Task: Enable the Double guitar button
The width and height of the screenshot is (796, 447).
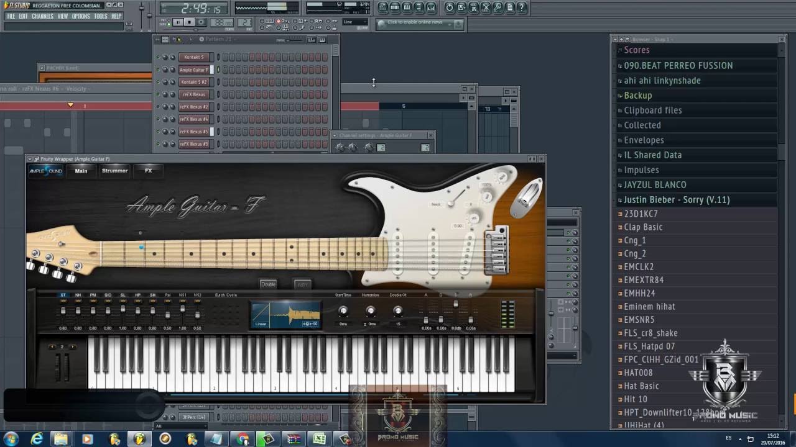Action: click(x=268, y=284)
